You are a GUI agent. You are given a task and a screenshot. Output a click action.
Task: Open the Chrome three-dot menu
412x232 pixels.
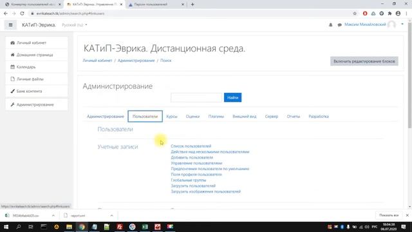pyautogui.click(x=407, y=14)
